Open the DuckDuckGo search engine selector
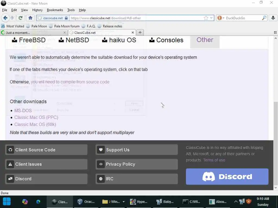The width and height of the screenshot is (278, 208). [x=220, y=18]
